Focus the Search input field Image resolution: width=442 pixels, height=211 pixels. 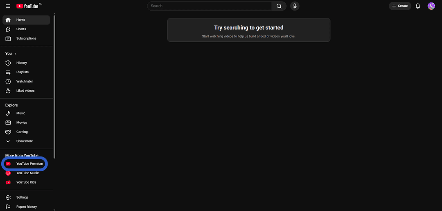pyautogui.click(x=210, y=6)
